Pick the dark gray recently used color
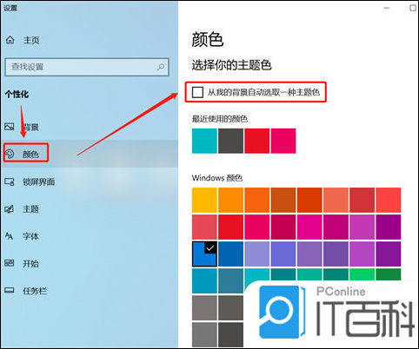 pyautogui.click(x=230, y=141)
